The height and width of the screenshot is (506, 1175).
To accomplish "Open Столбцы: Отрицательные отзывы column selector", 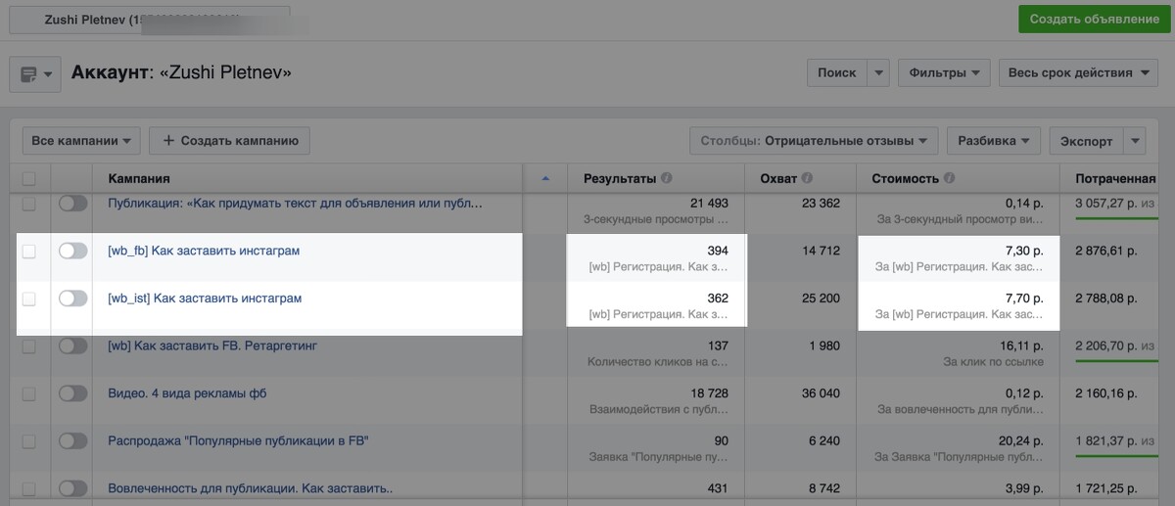I will tap(814, 141).
